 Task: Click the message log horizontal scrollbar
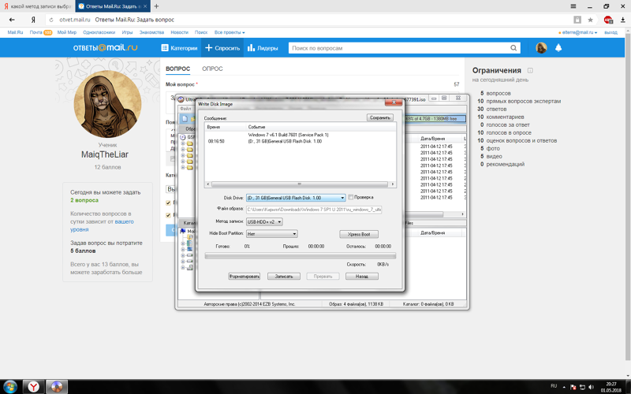pos(301,184)
